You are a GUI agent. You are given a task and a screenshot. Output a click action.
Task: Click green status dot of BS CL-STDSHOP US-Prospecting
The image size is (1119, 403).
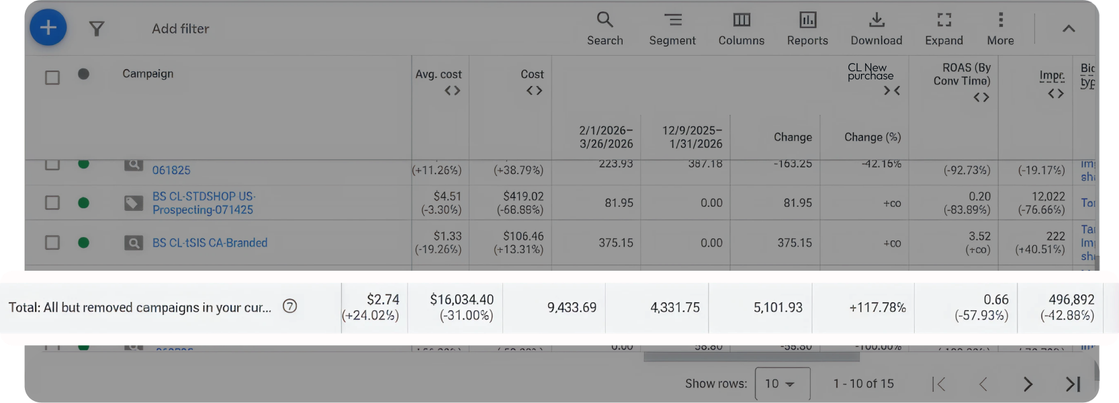coord(83,203)
